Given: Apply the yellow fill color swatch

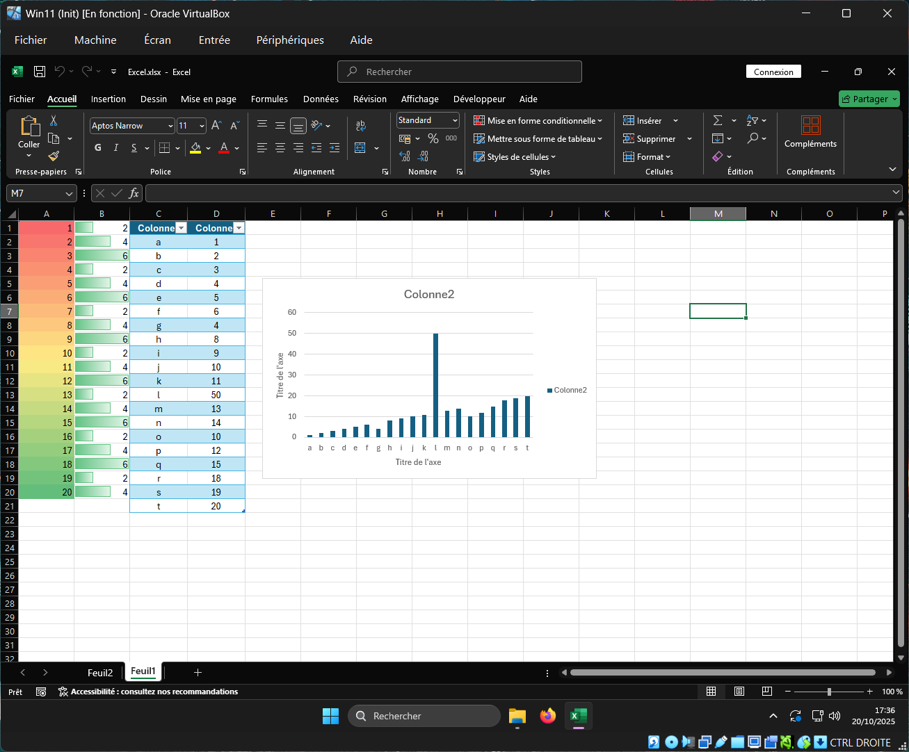Looking at the screenshot, I should 195,148.
